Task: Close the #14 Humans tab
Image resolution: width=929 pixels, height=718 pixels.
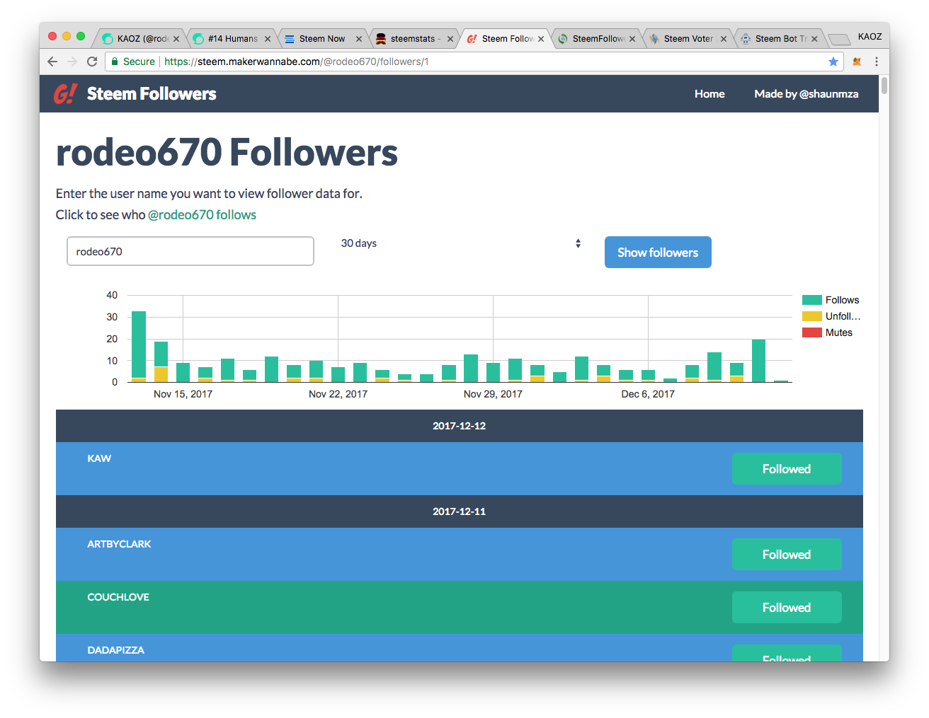Action: [268, 39]
